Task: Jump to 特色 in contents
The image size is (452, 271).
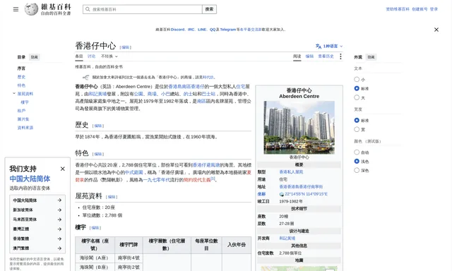Action: [x=21, y=85]
